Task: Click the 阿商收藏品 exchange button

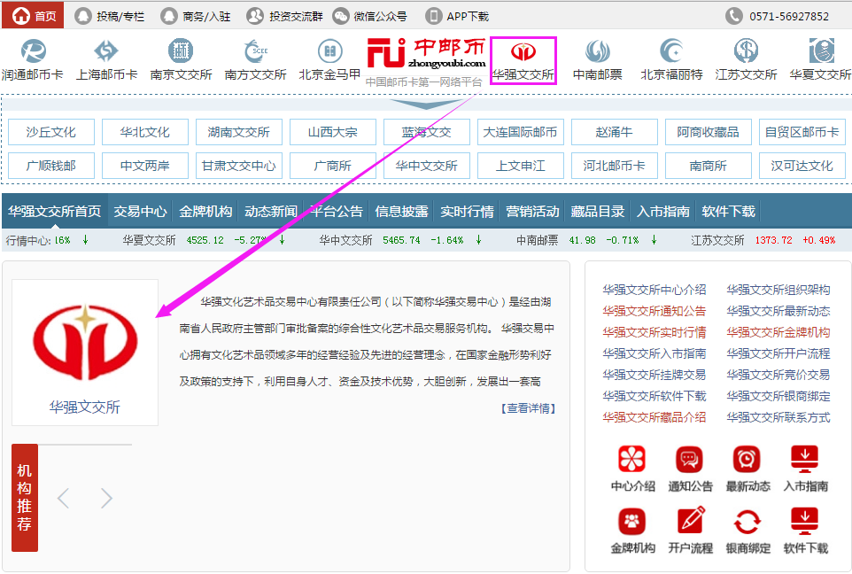Action: click(x=708, y=132)
